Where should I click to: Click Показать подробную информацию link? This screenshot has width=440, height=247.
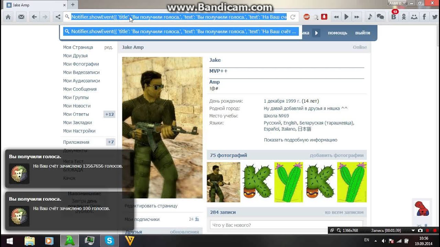click(300, 140)
